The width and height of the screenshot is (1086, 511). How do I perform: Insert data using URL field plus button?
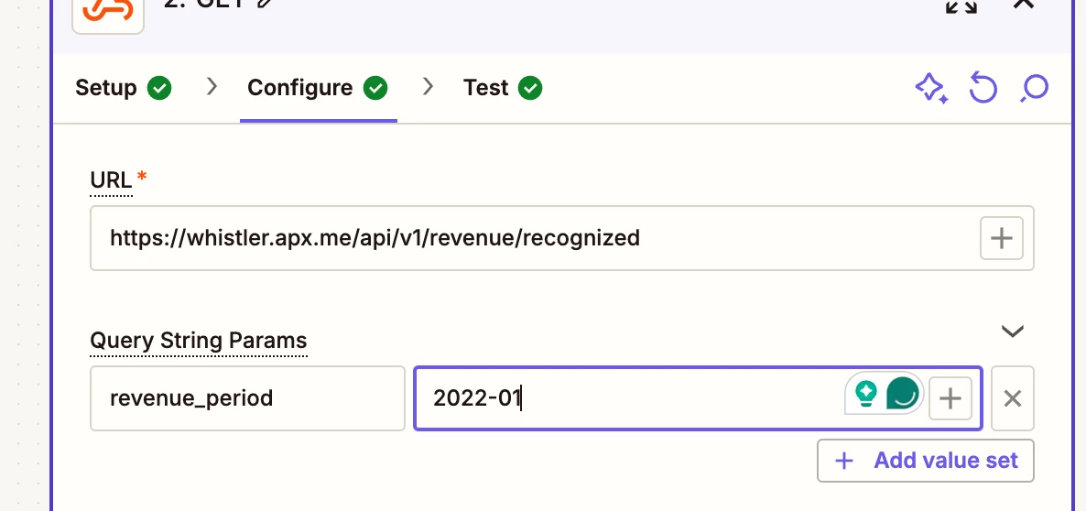1002,238
